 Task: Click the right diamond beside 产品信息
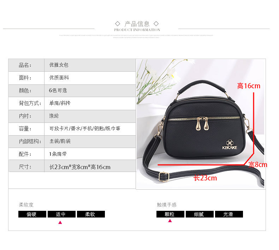point(156,24)
